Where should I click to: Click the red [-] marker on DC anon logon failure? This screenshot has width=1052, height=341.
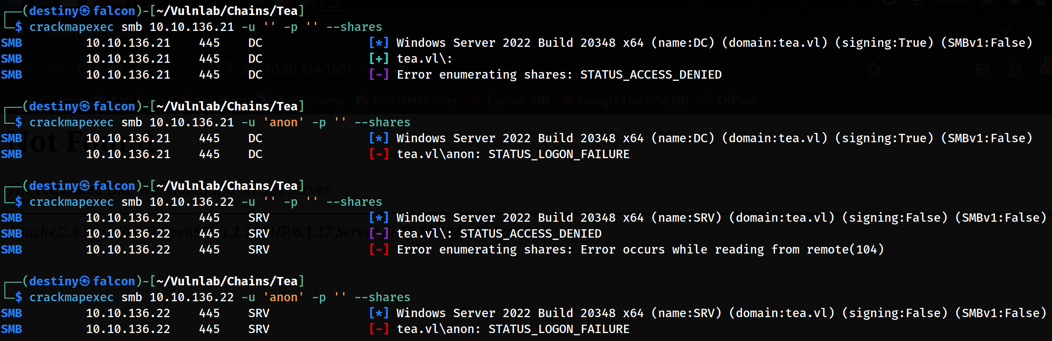pos(379,154)
